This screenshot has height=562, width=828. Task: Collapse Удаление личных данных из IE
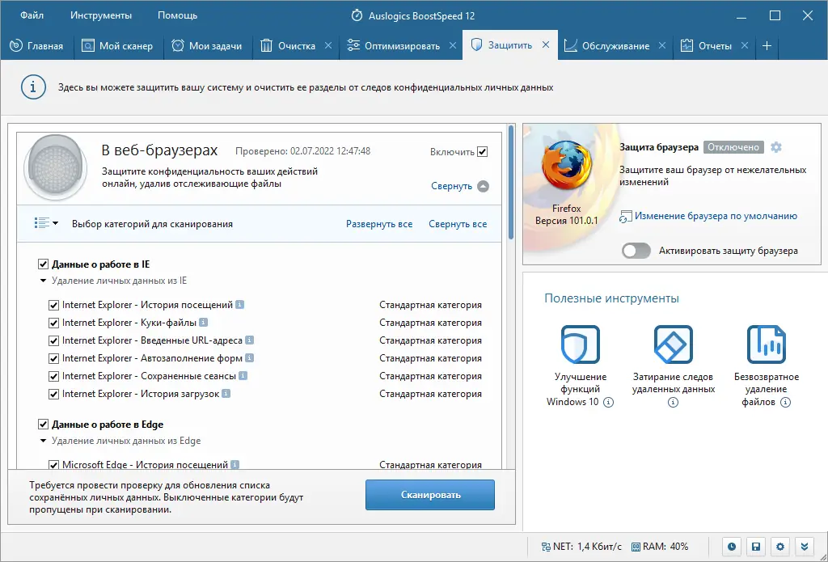(x=44, y=281)
